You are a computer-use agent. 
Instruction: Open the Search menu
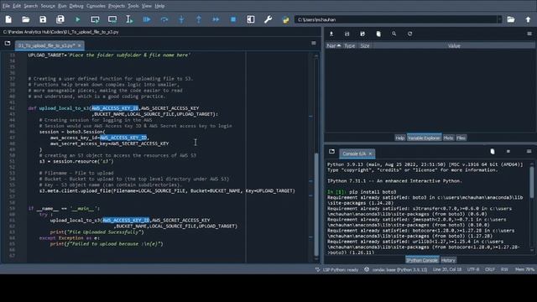click(x=31, y=6)
